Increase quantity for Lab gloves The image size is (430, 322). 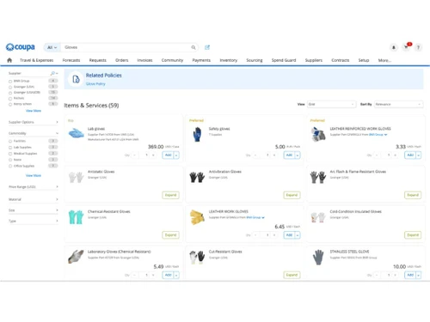coord(153,155)
